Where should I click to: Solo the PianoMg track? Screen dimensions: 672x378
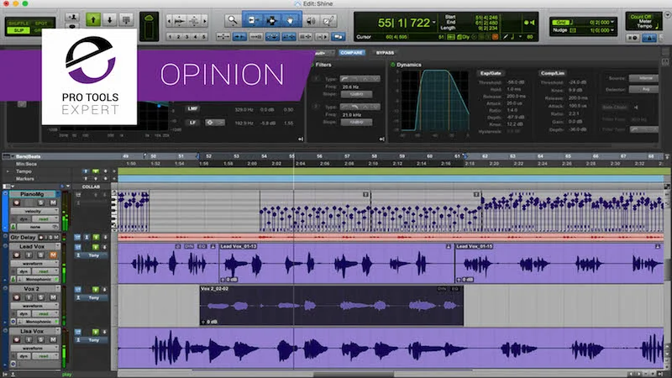[x=40, y=202]
